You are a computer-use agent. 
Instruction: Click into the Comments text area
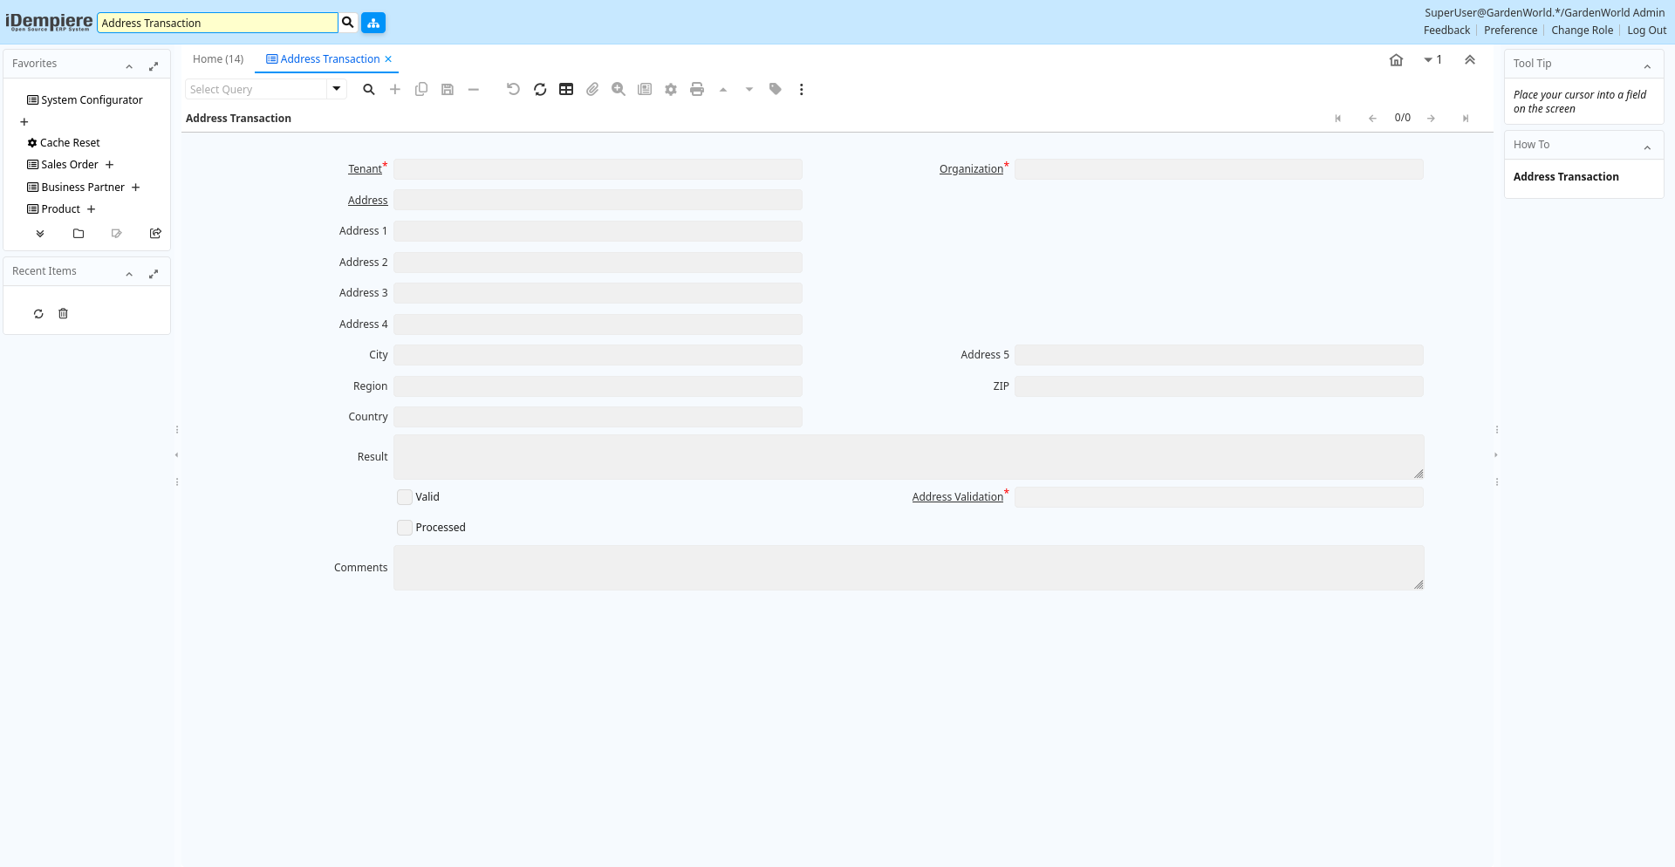(x=907, y=568)
